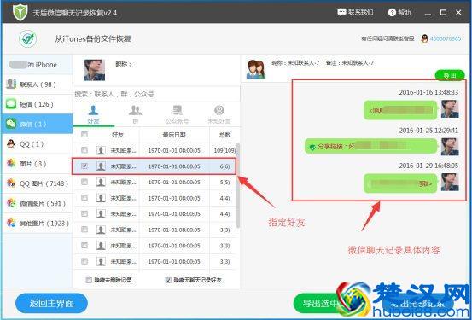Sort by the 总数 column header
The width and height of the screenshot is (472, 320).
pos(224,135)
